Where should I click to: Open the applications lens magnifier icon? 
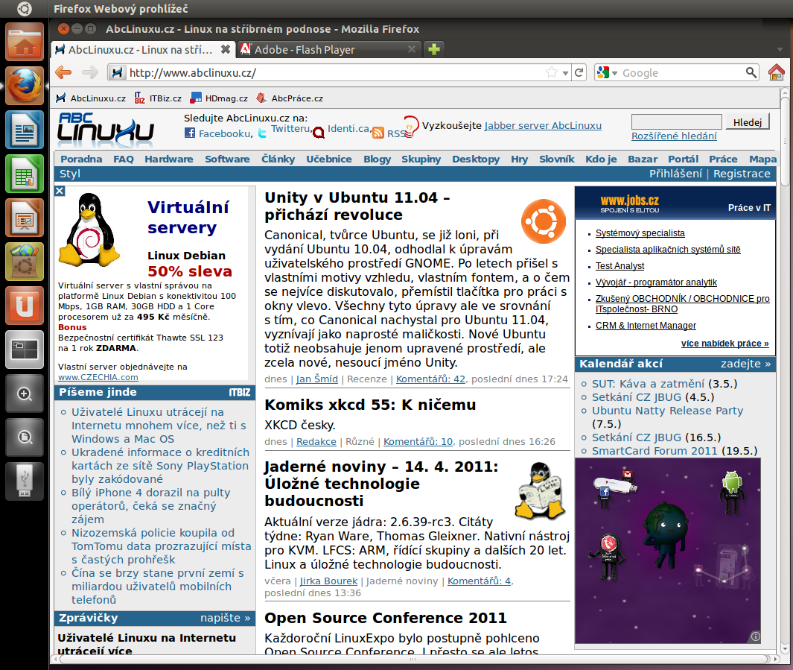point(25,394)
